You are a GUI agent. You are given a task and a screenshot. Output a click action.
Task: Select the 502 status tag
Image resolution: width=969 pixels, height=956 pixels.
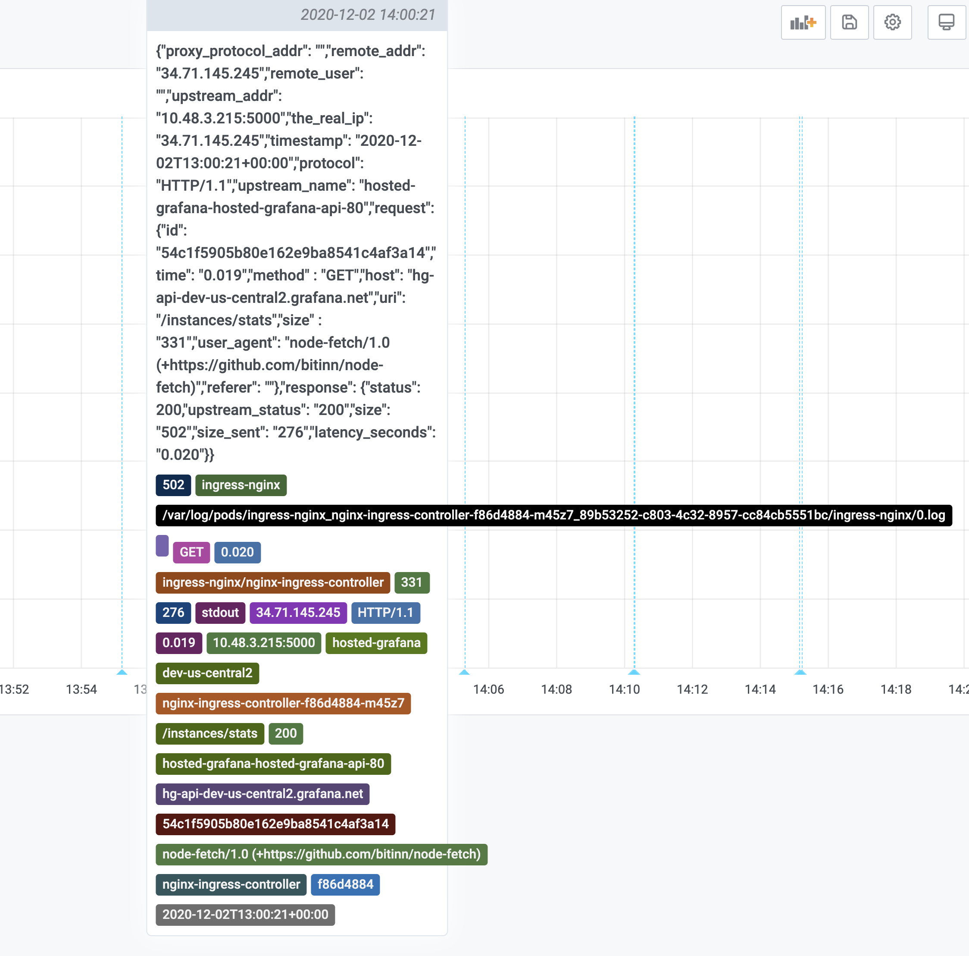(x=173, y=485)
